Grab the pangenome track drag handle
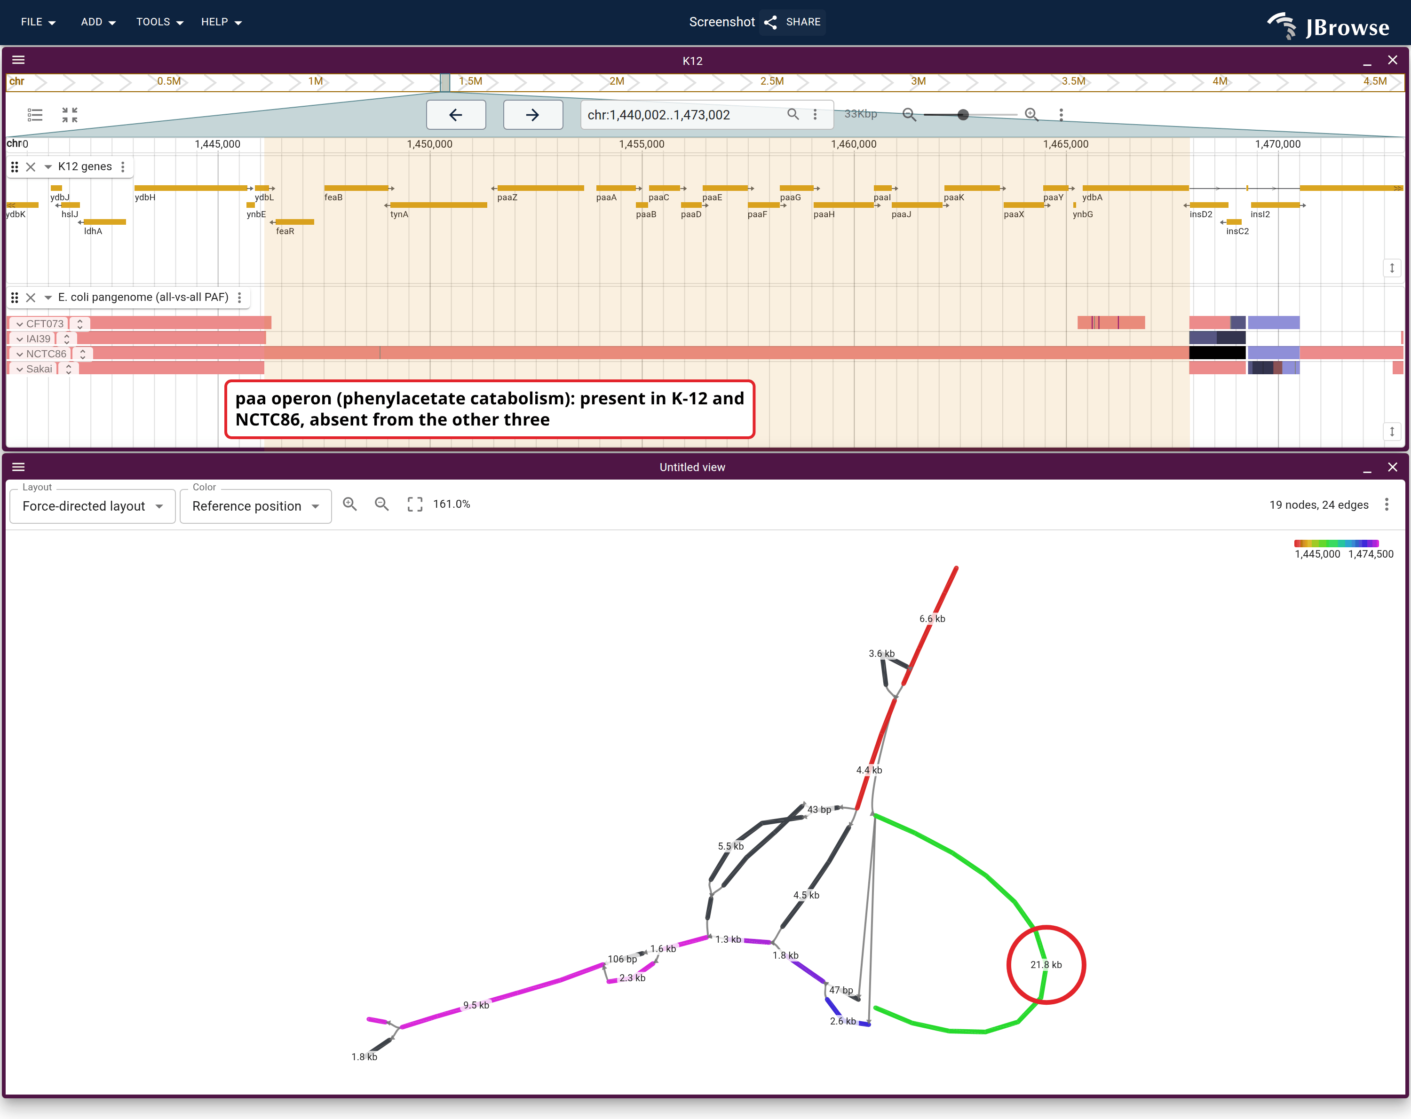 15,298
